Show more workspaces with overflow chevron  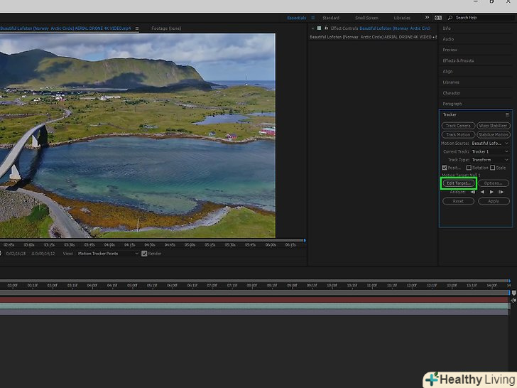click(427, 18)
